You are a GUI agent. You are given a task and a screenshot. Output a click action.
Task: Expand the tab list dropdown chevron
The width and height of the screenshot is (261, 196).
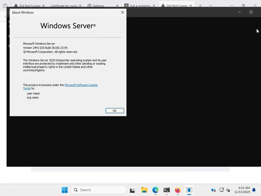211,6
